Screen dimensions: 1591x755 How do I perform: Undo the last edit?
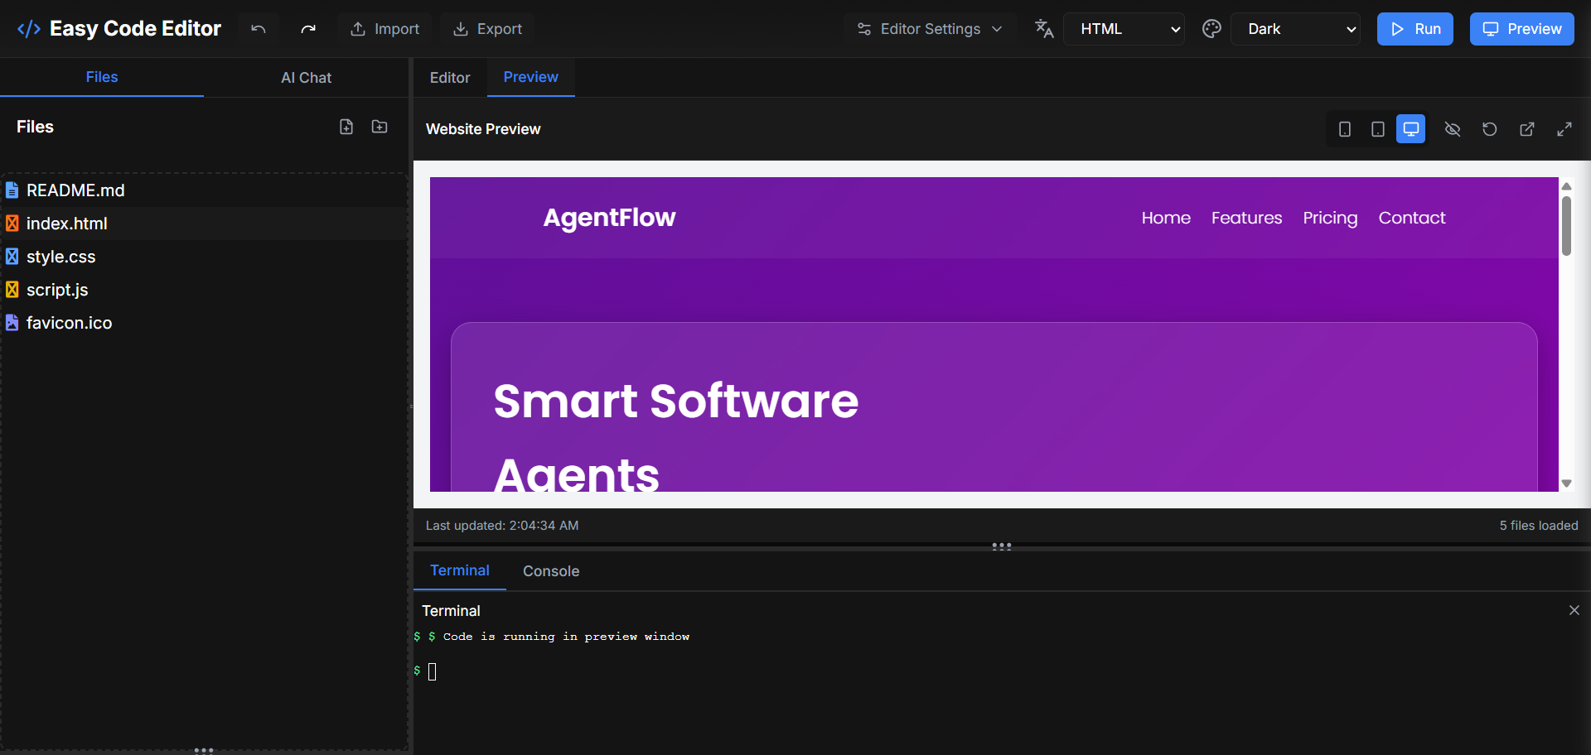click(259, 29)
